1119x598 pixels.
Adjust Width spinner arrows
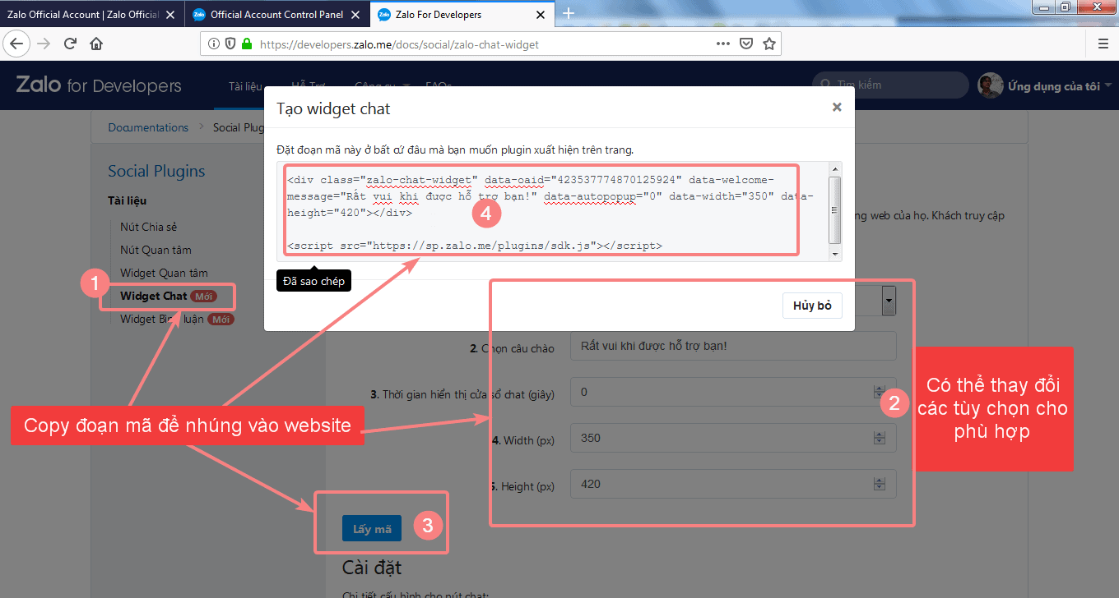(880, 438)
